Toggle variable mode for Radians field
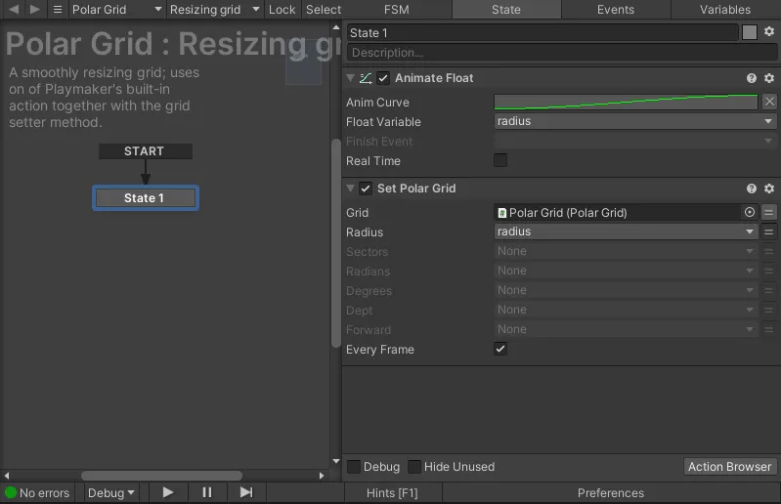This screenshot has width=781, height=504. [x=769, y=271]
